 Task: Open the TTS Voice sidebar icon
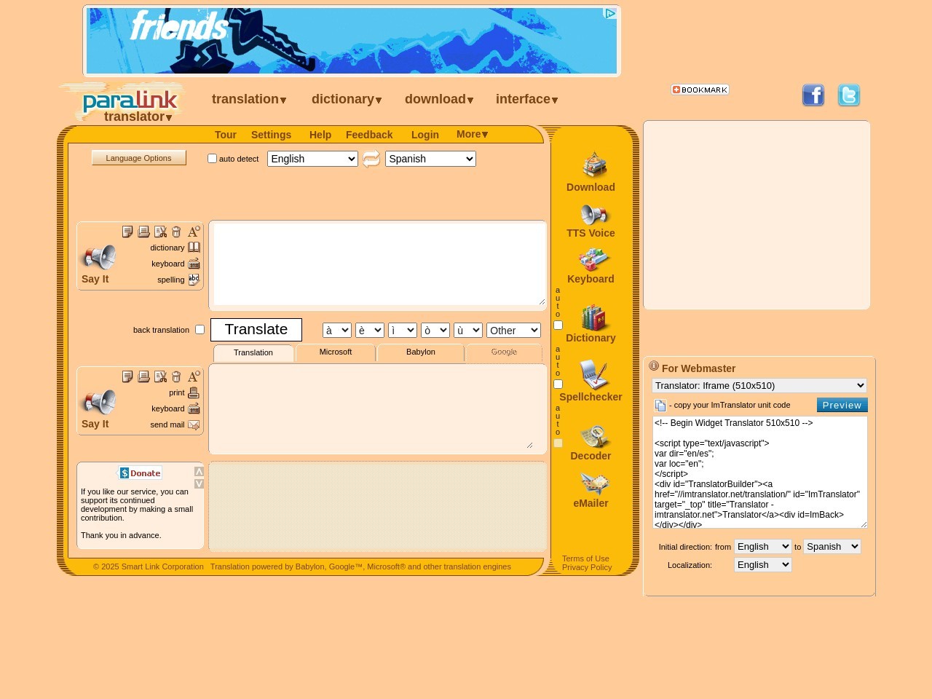click(594, 215)
